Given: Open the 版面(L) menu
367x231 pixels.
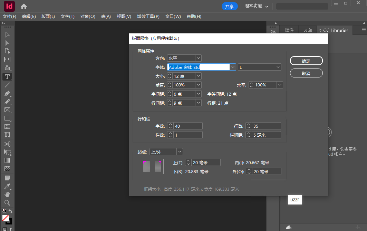Looking at the screenshot, I should click(x=48, y=16).
